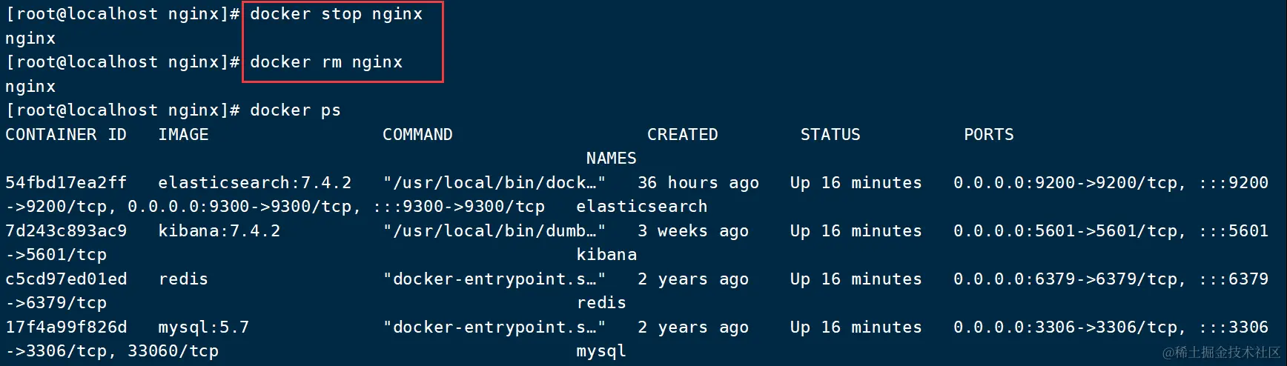Click the elasticsearch:7.4.2 image name
This screenshot has width=1287, height=366.
pos(254,183)
